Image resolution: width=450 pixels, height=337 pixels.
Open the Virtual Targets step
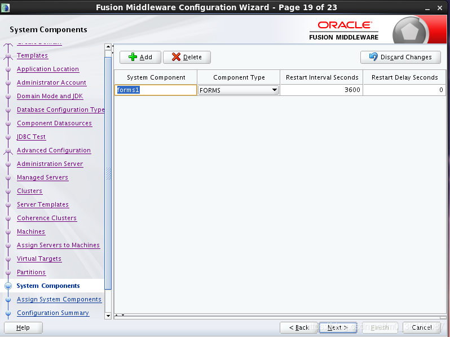click(x=39, y=259)
